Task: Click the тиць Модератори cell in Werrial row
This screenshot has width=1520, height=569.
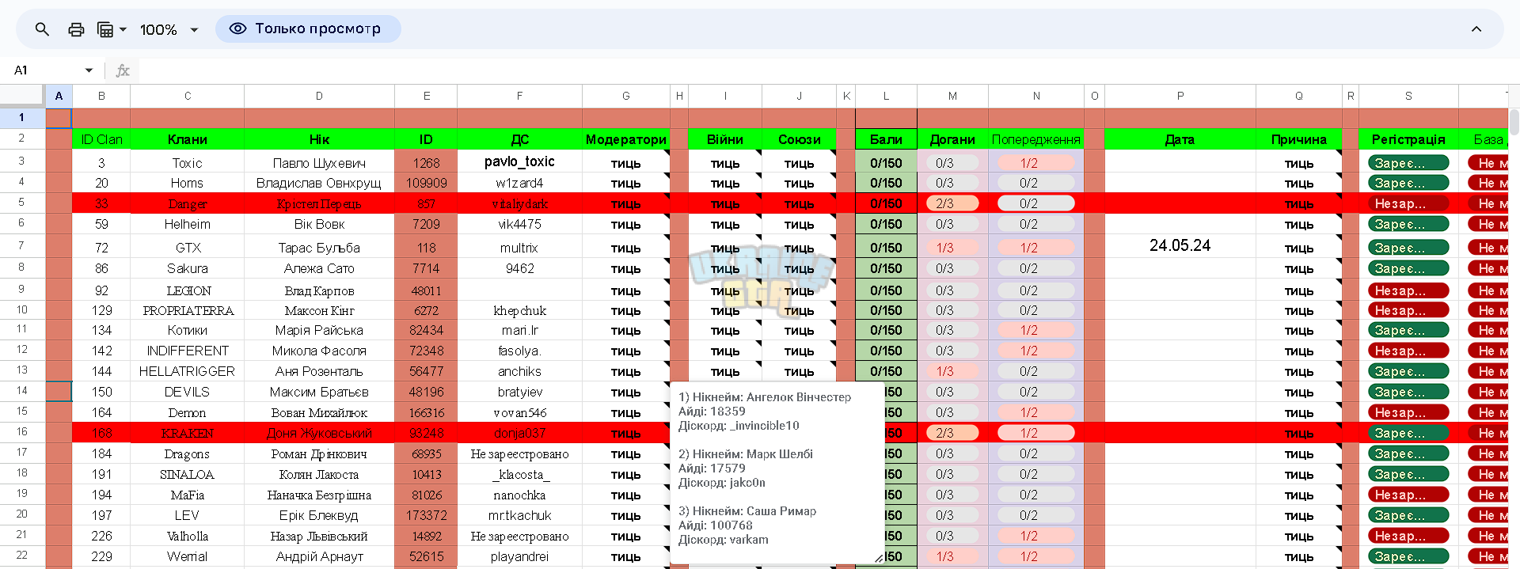Action: [625, 556]
